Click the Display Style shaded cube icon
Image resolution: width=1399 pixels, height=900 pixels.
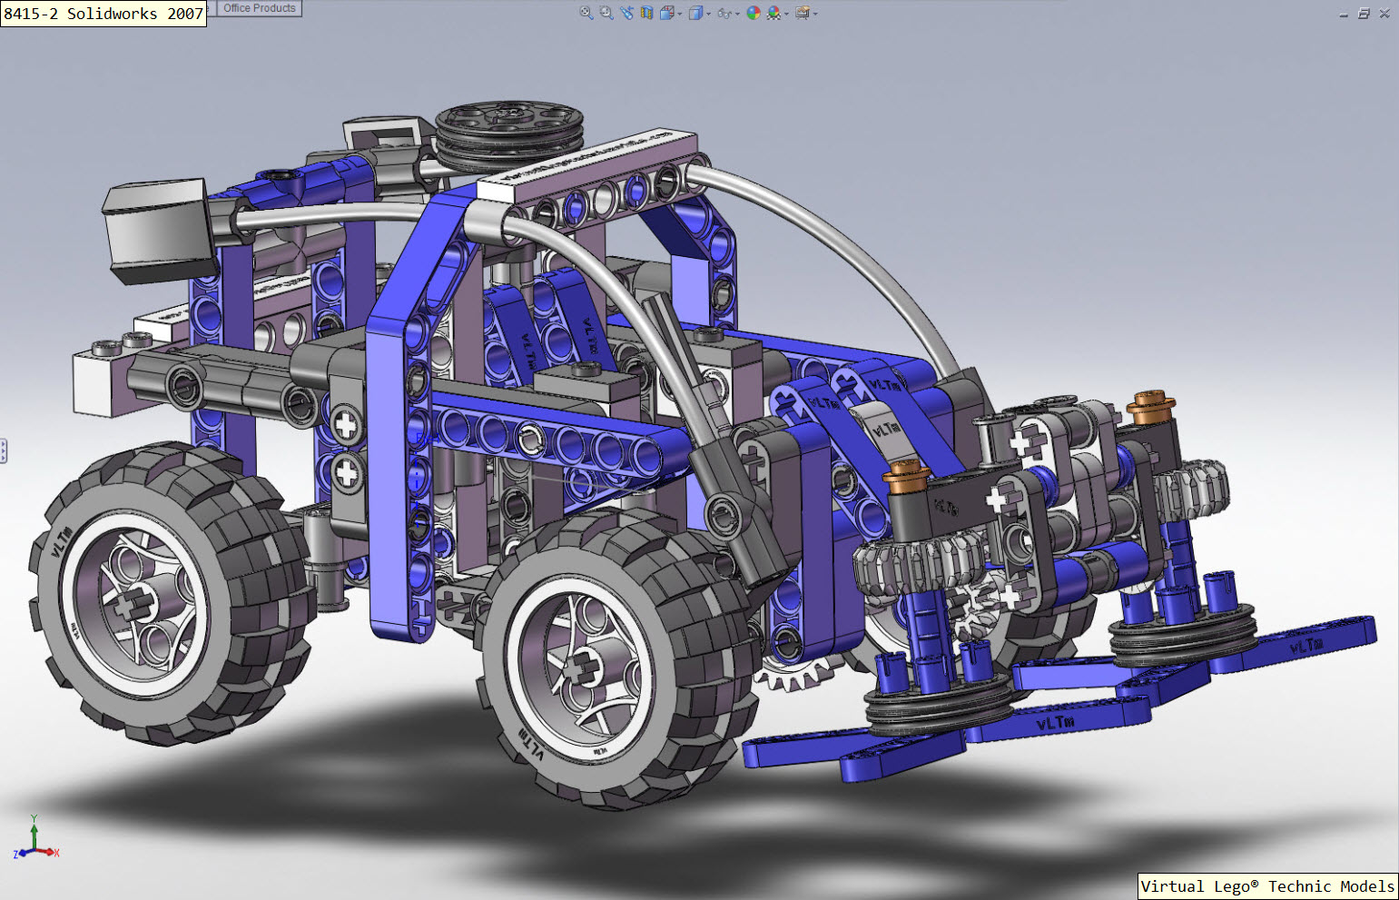pos(695,13)
